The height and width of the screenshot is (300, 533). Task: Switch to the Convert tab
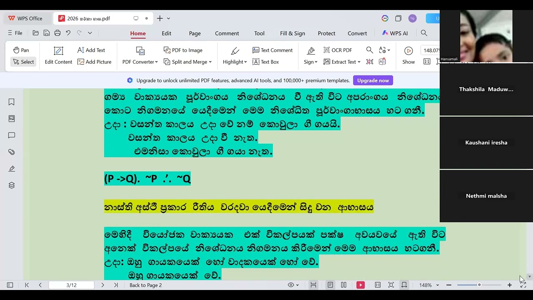357,33
